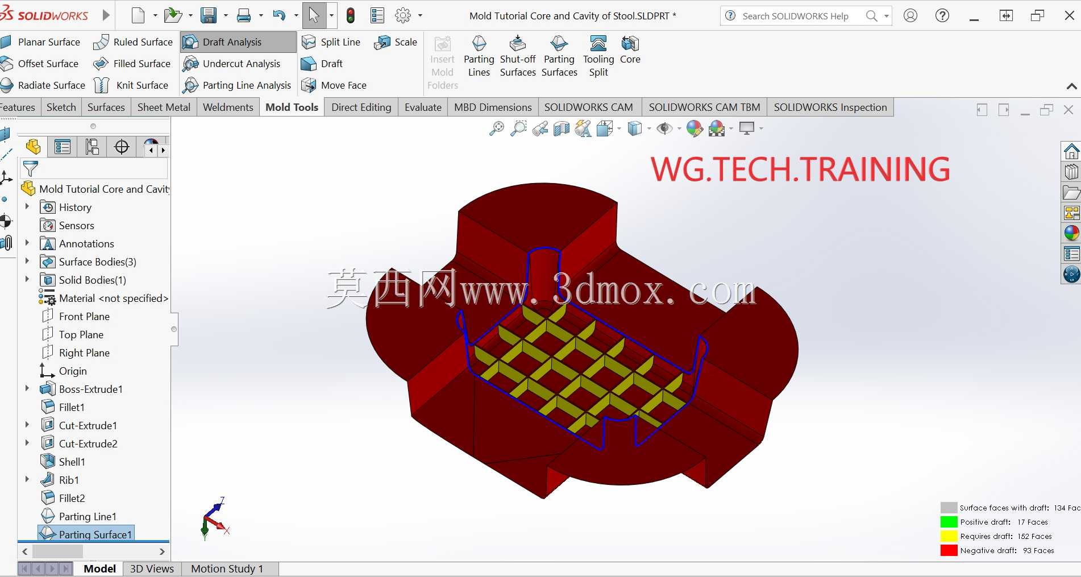This screenshot has height=577, width=1081.
Task: Open the Sketch tab
Action: [x=61, y=107]
